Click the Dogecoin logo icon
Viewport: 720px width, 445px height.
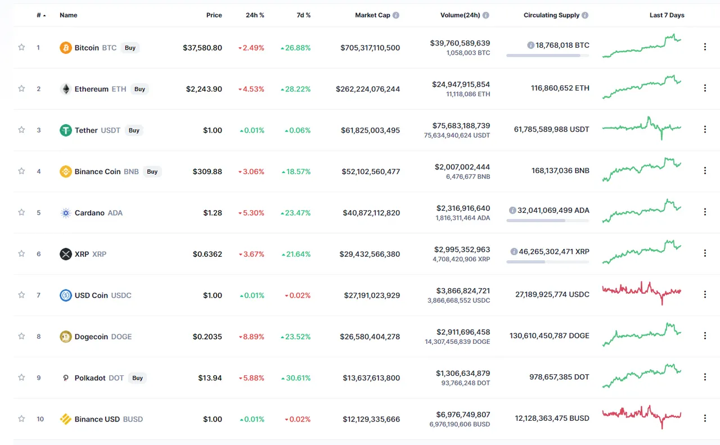(66, 337)
